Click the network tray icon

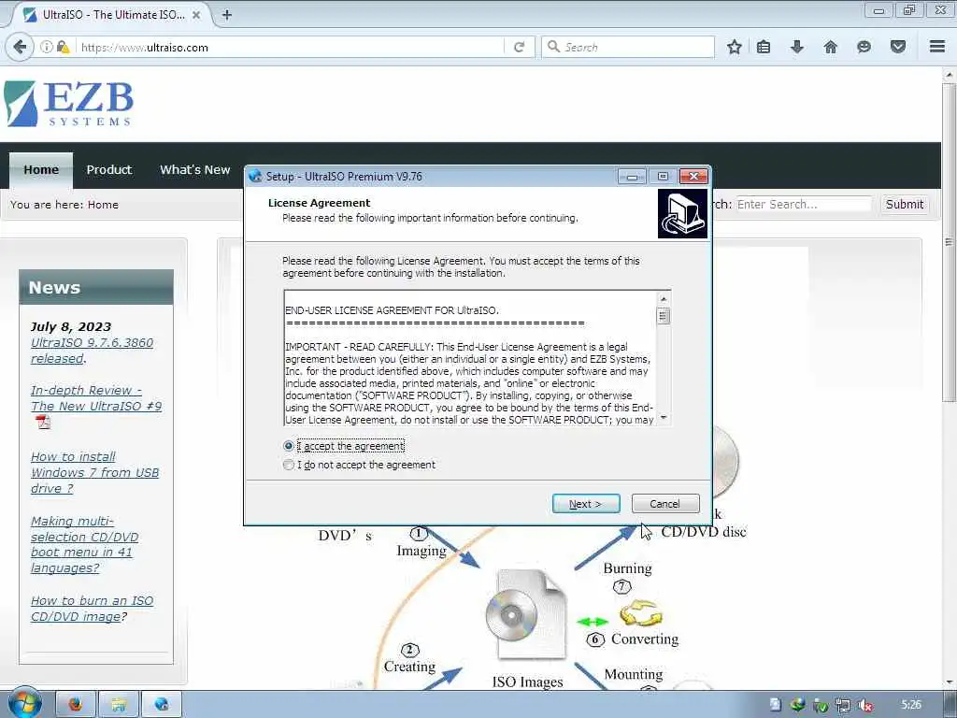[x=843, y=705]
